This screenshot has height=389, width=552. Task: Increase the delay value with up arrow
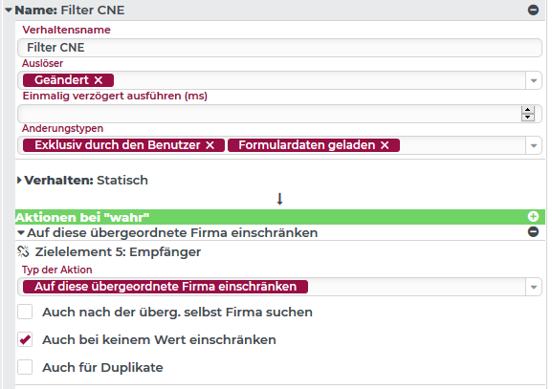(x=527, y=110)
